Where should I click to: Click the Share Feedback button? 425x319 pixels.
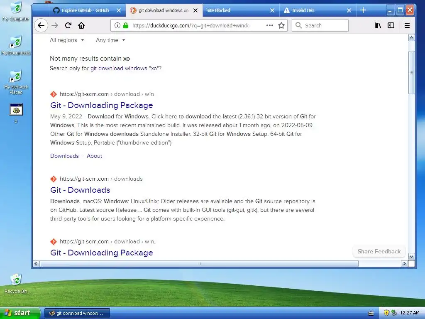click(x=379, y=251)
